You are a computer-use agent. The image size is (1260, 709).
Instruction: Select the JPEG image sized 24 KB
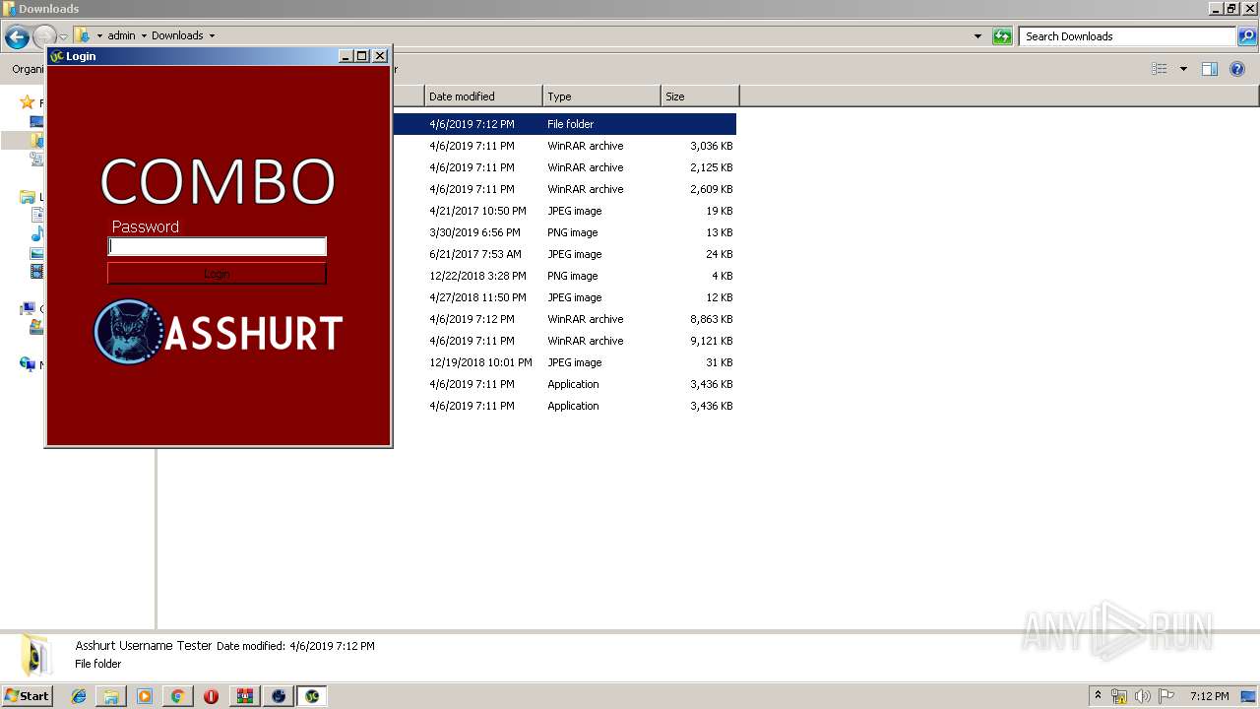564,254
